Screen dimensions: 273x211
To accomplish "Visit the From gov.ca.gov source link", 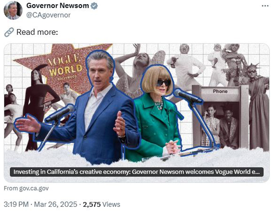I will pos(26,188).
